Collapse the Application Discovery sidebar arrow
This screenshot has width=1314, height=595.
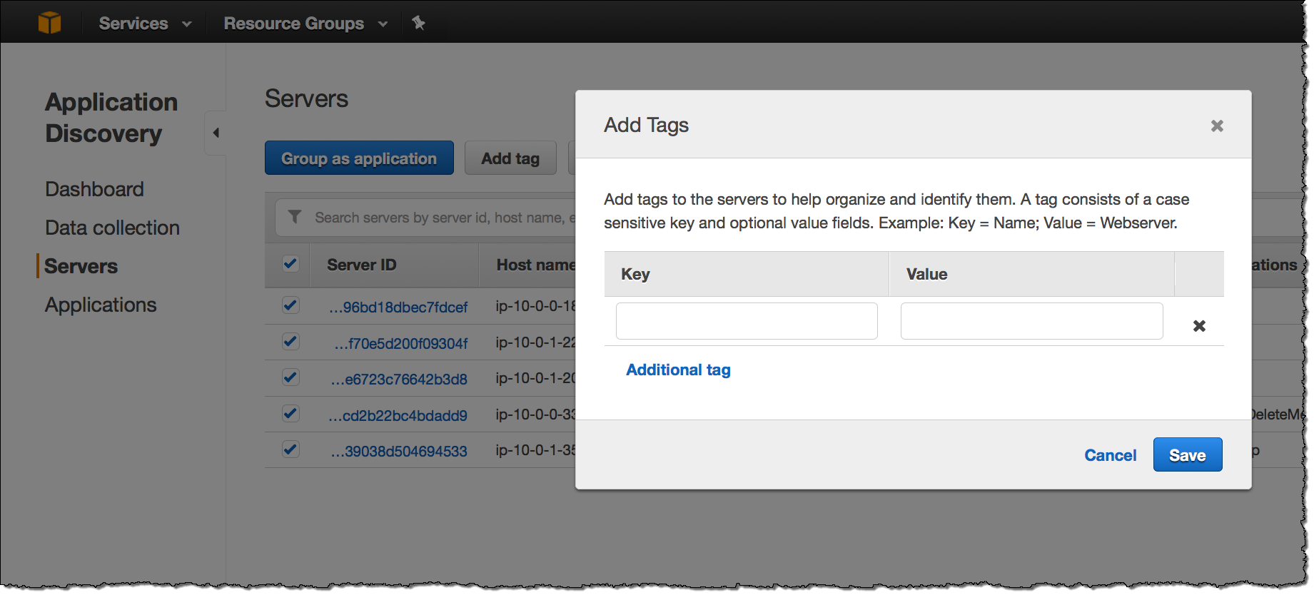[216, 133]
